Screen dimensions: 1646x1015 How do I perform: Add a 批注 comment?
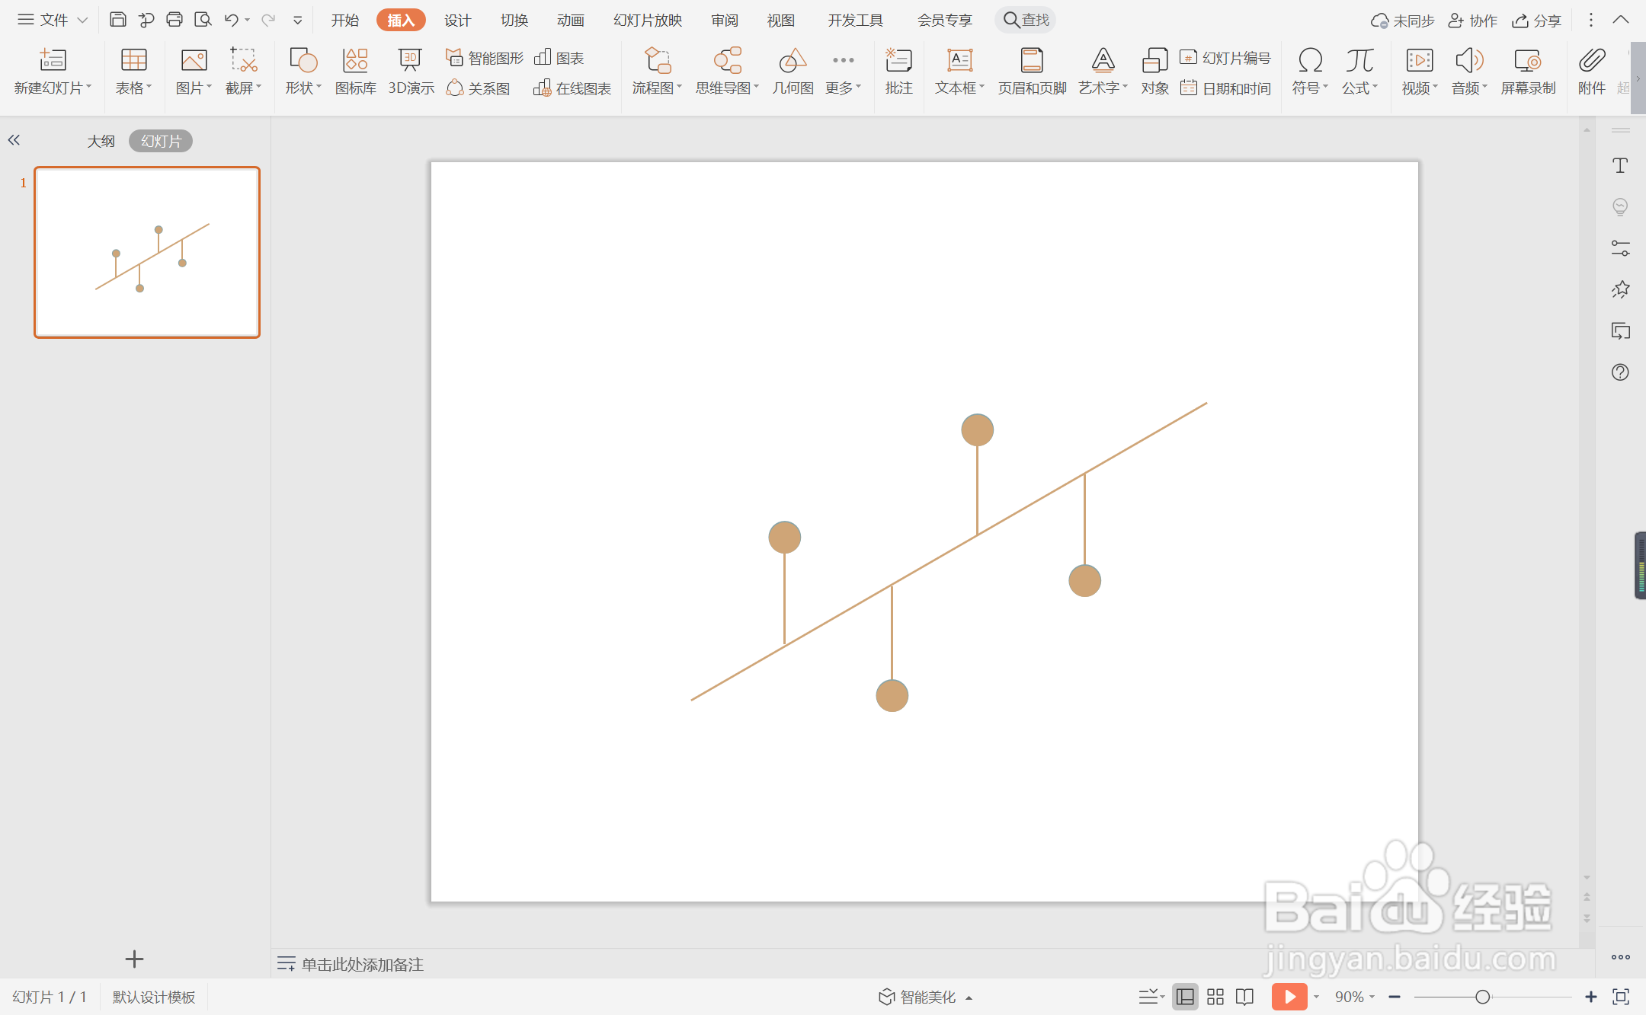898,72
